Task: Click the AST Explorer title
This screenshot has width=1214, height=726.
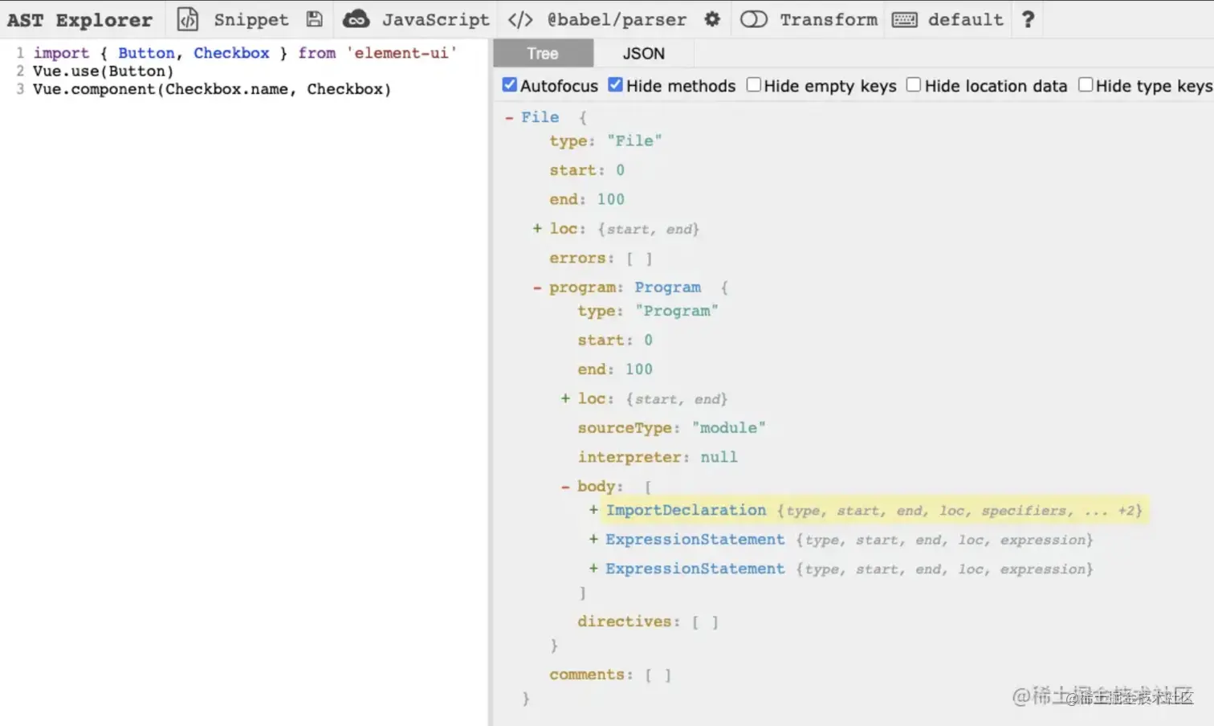Action: pyautogui.click(x=79, y=20)
